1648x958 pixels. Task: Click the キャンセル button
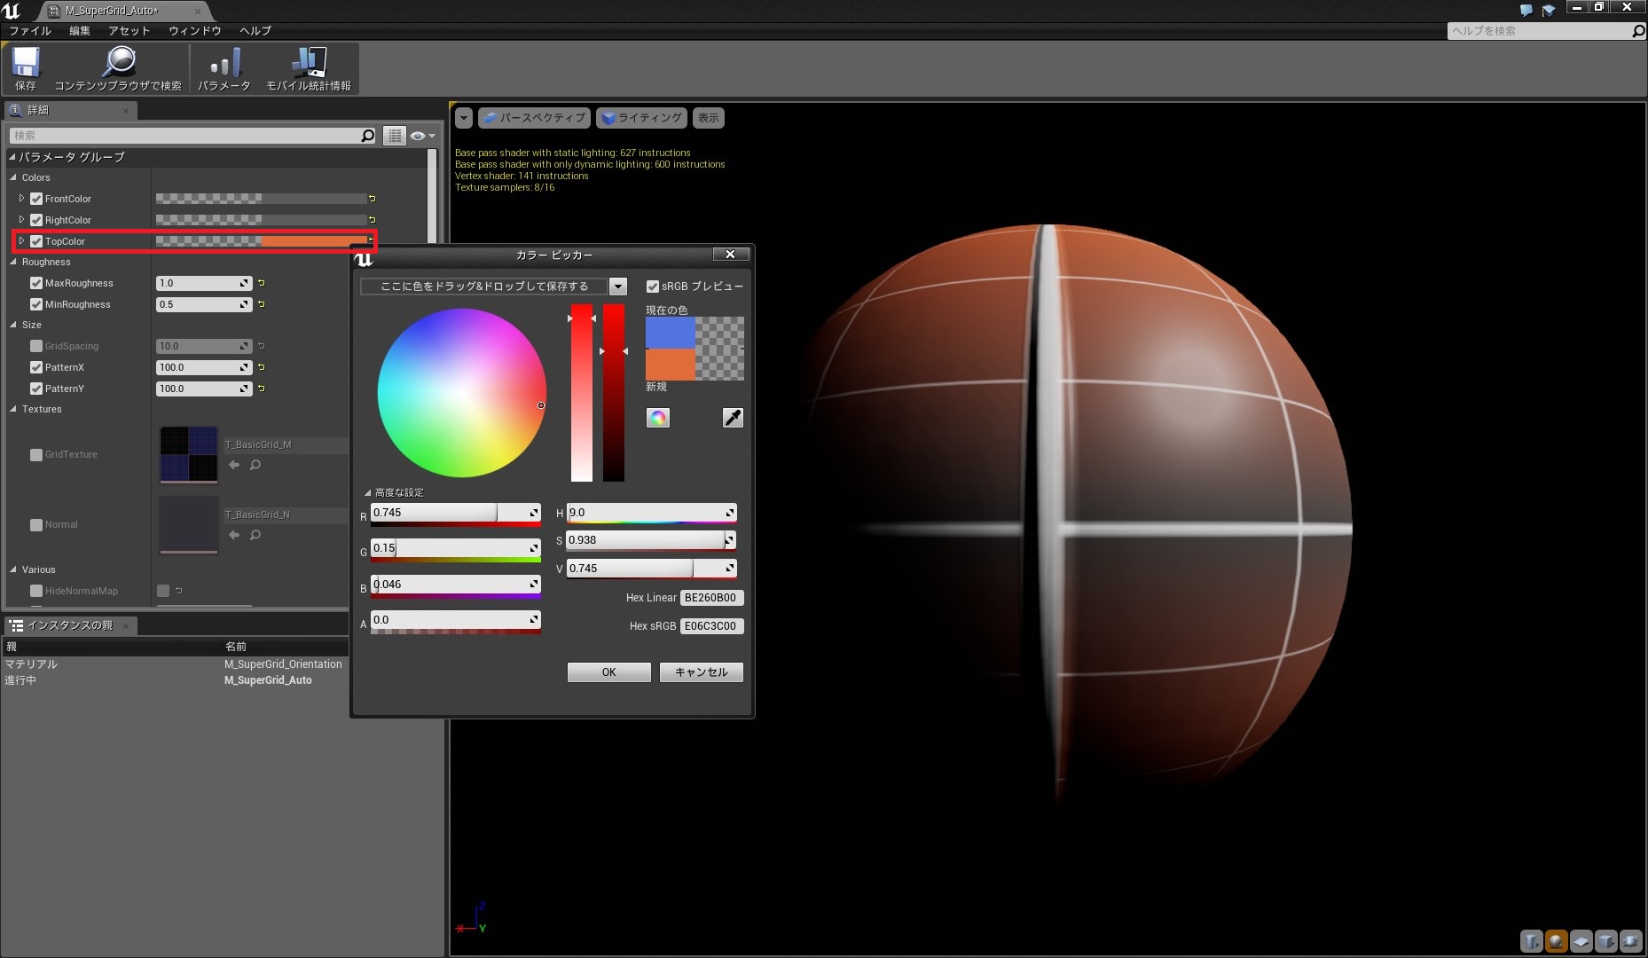pyautogui.click(x=701, y=672)
